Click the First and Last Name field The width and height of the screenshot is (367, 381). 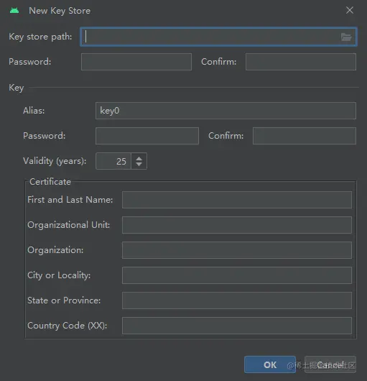click(237, 200)
